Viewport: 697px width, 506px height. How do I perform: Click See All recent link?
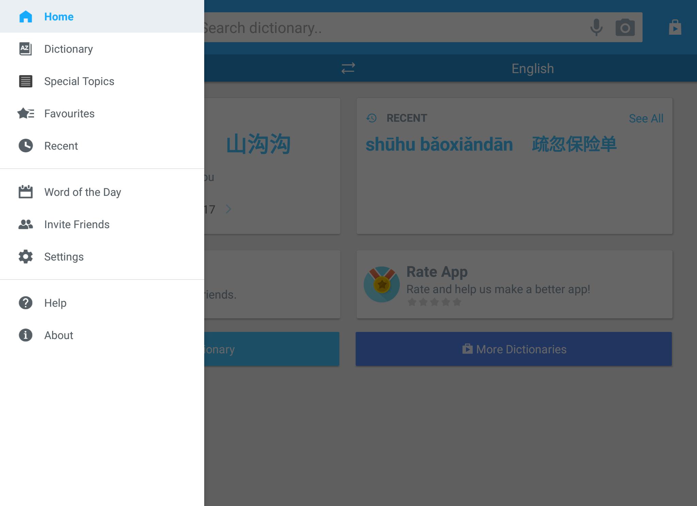tap(646, 118)
